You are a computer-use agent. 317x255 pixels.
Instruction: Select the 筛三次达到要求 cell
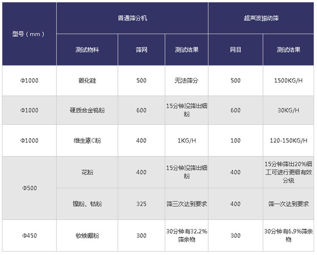point(187,204)
